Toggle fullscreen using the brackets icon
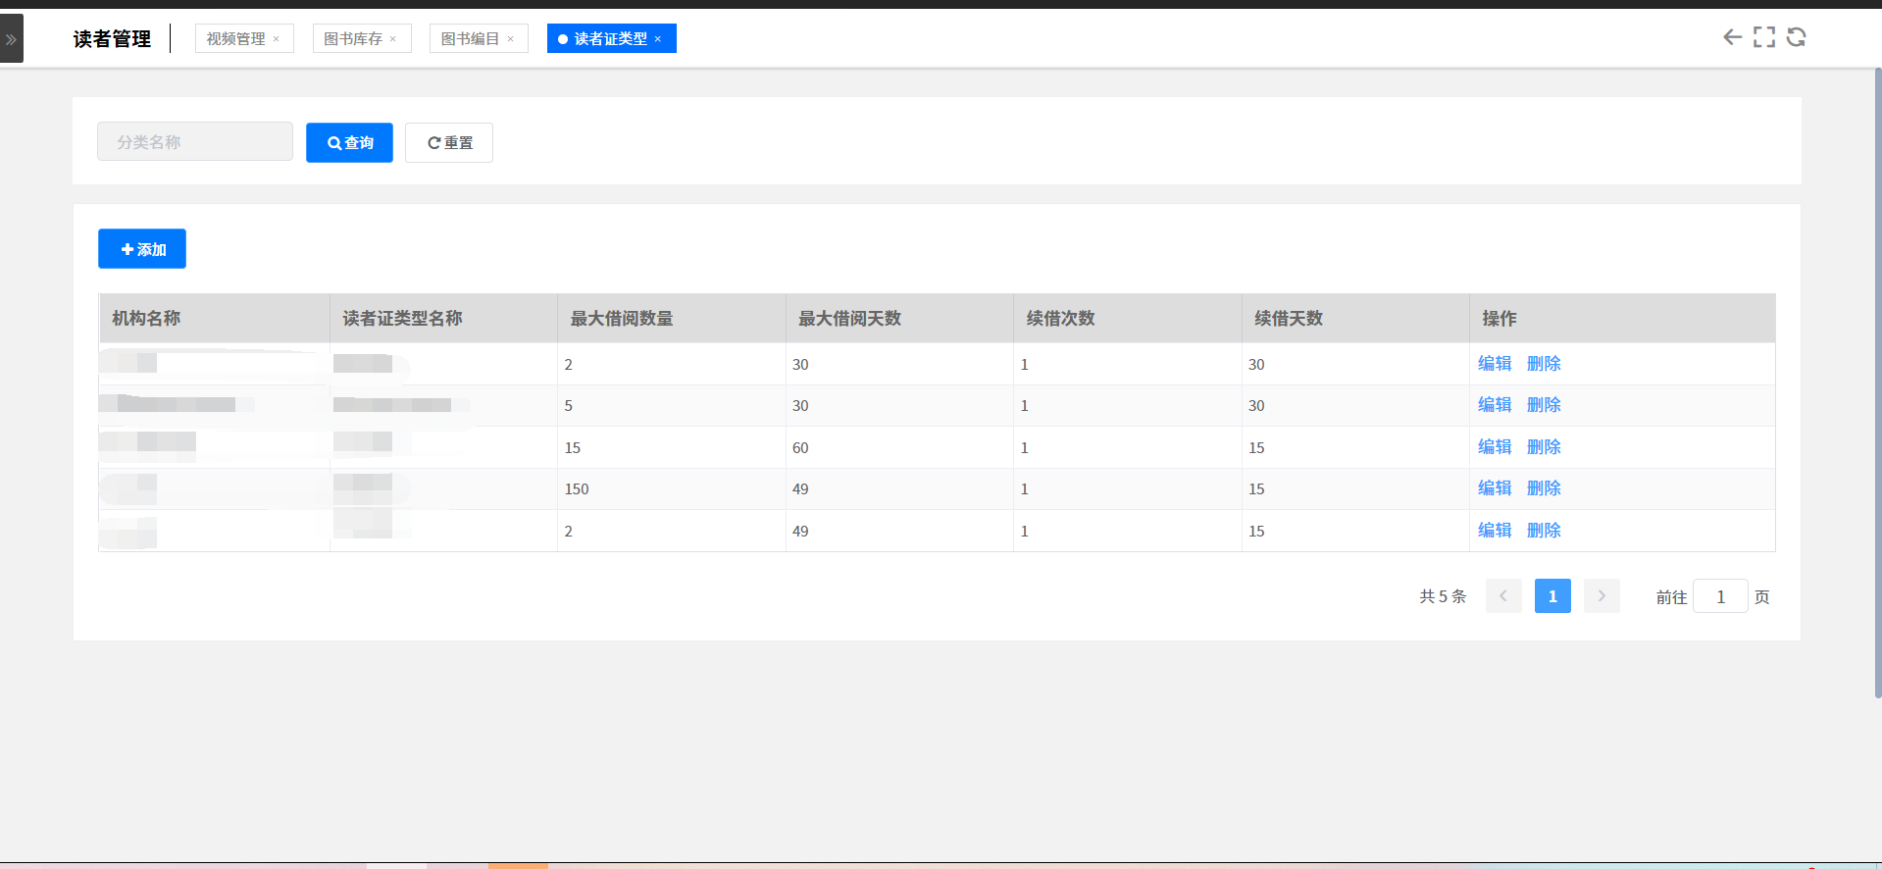This screenshot has height=869, width=1882. pyautogui.click(x=1763, y=37)
